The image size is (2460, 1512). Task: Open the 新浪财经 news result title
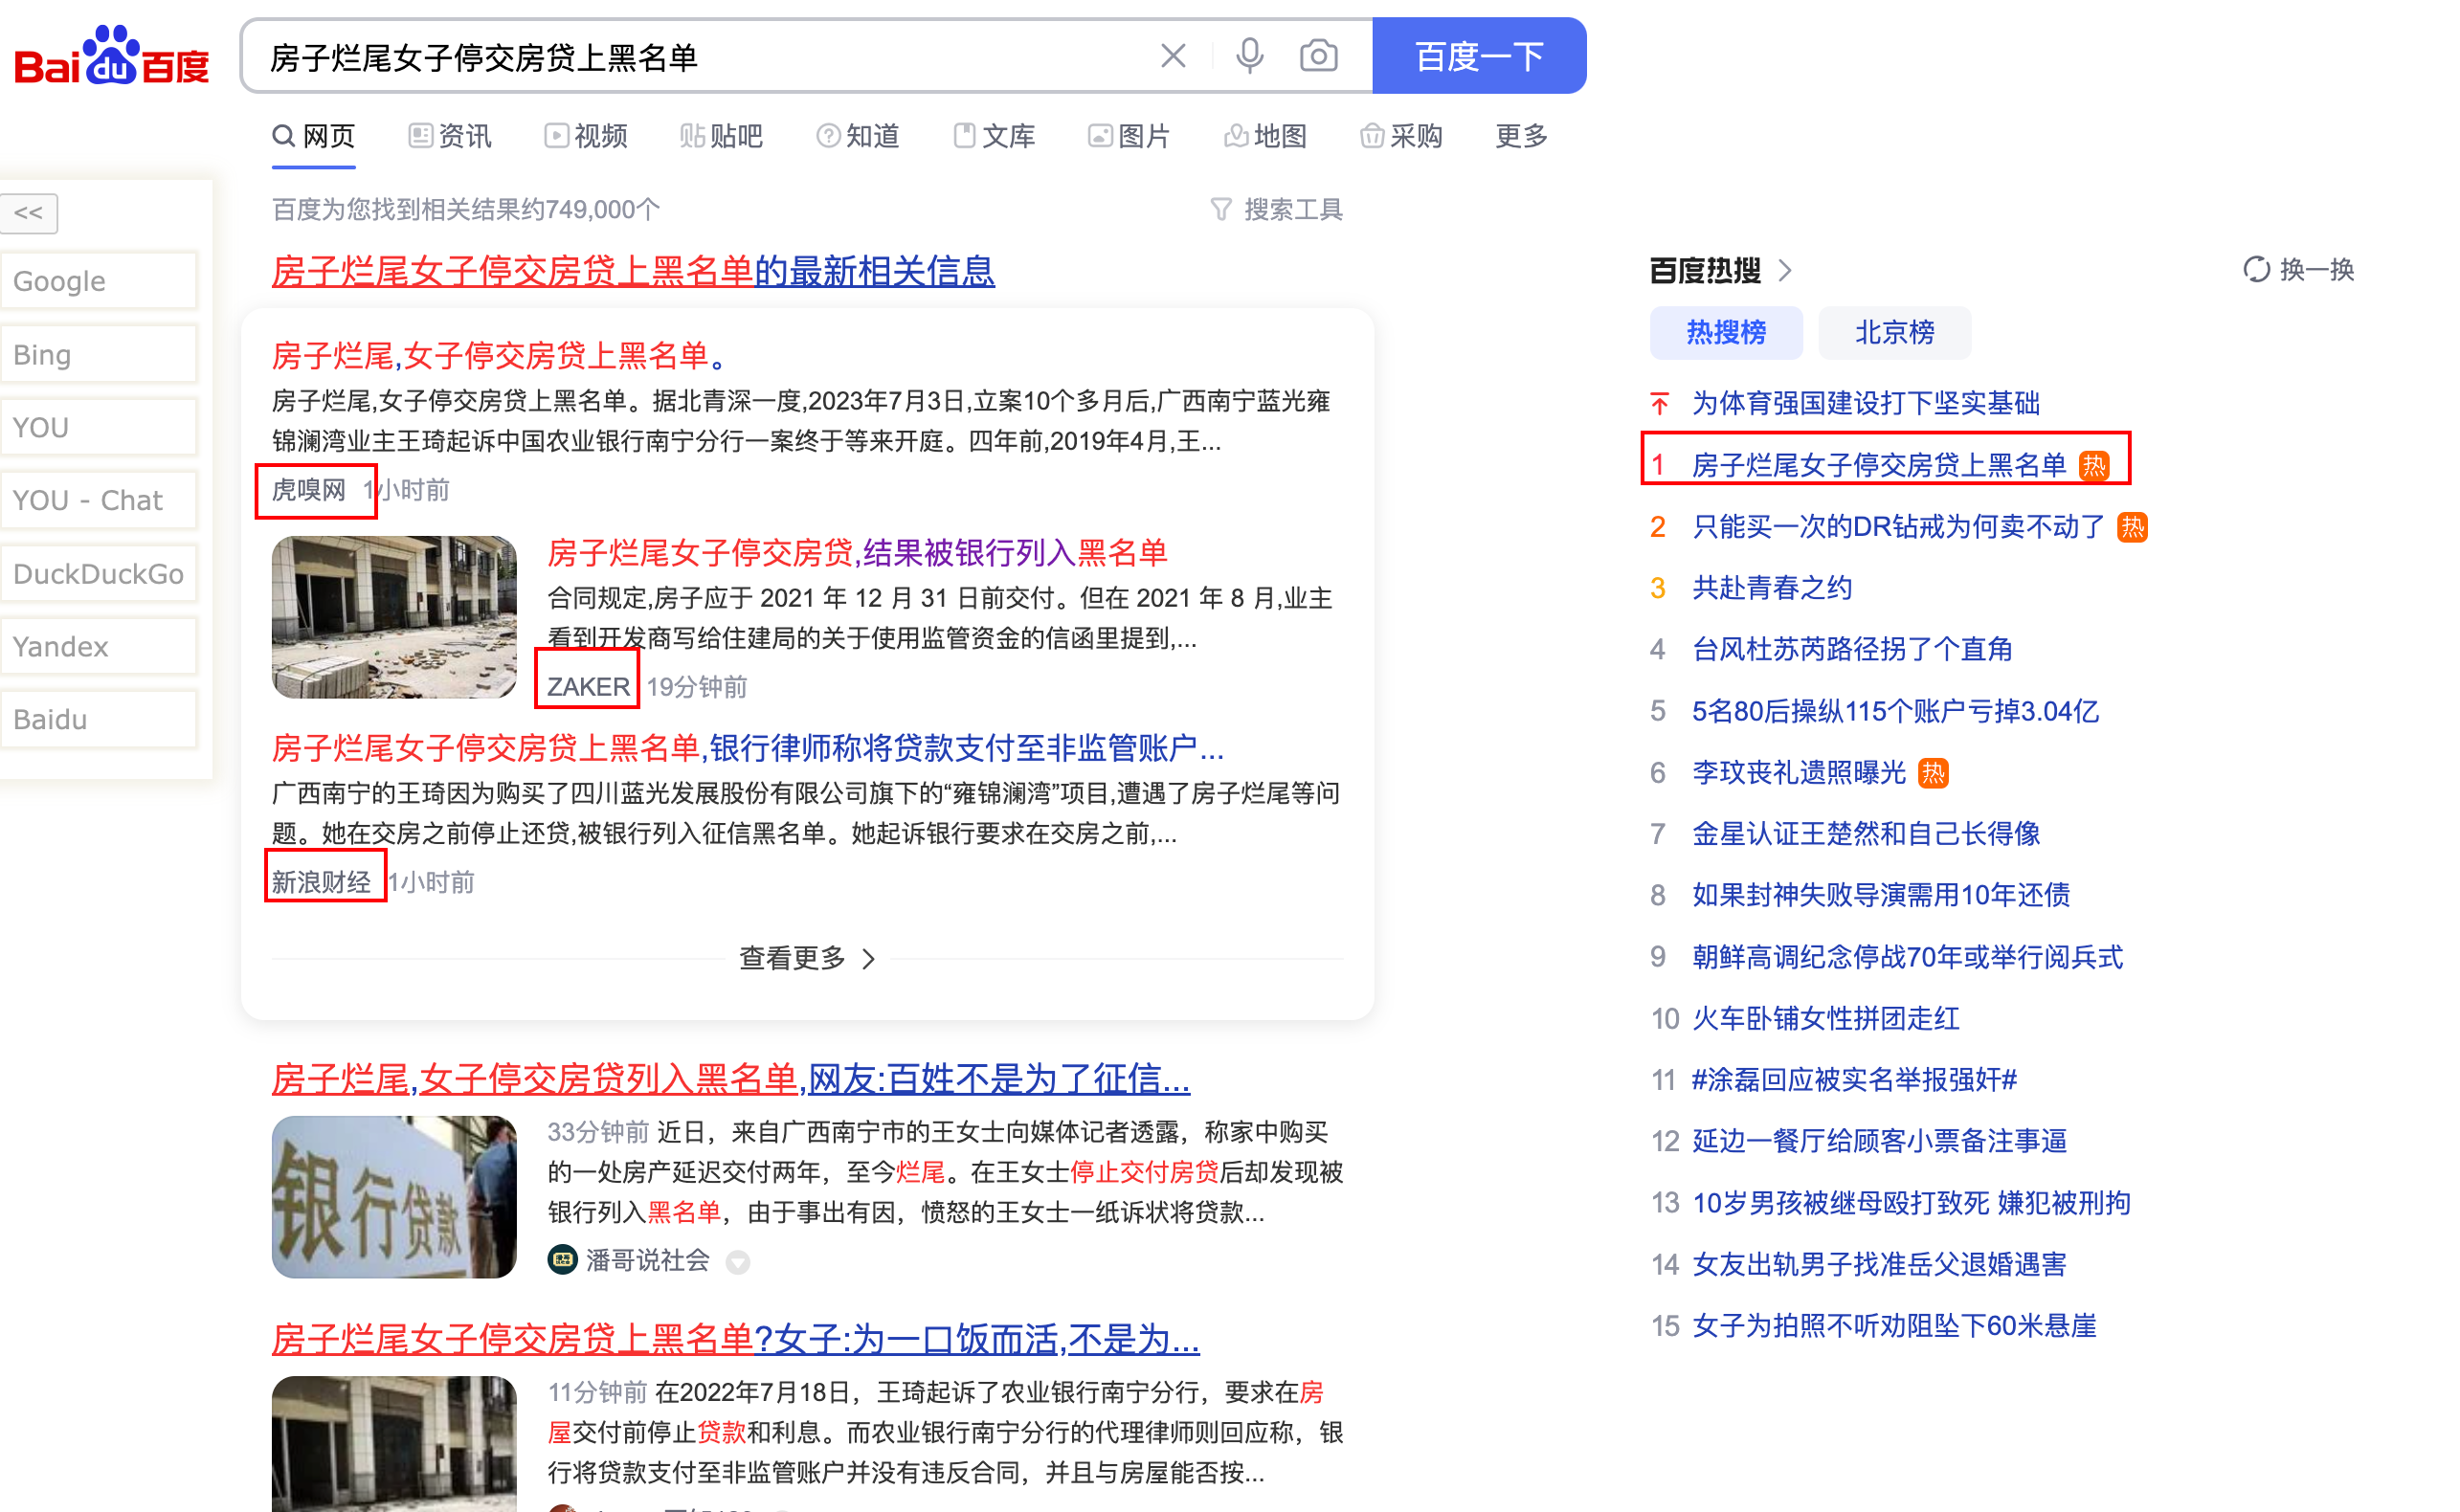coord(748,747)
